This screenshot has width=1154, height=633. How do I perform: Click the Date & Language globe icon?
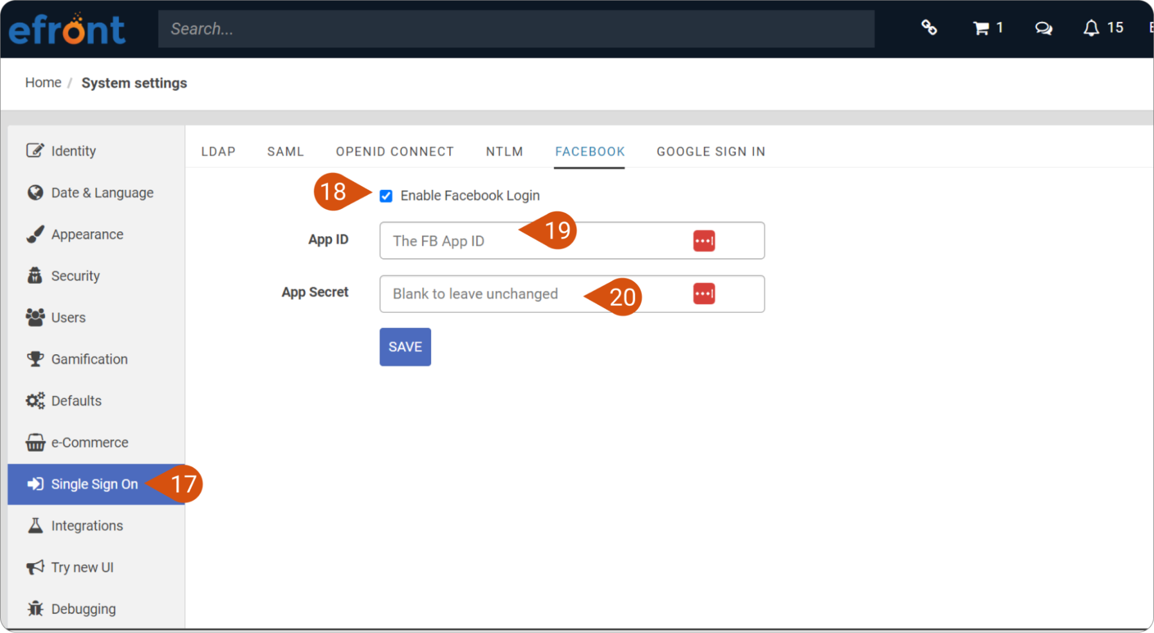click(x=35, y=192)
